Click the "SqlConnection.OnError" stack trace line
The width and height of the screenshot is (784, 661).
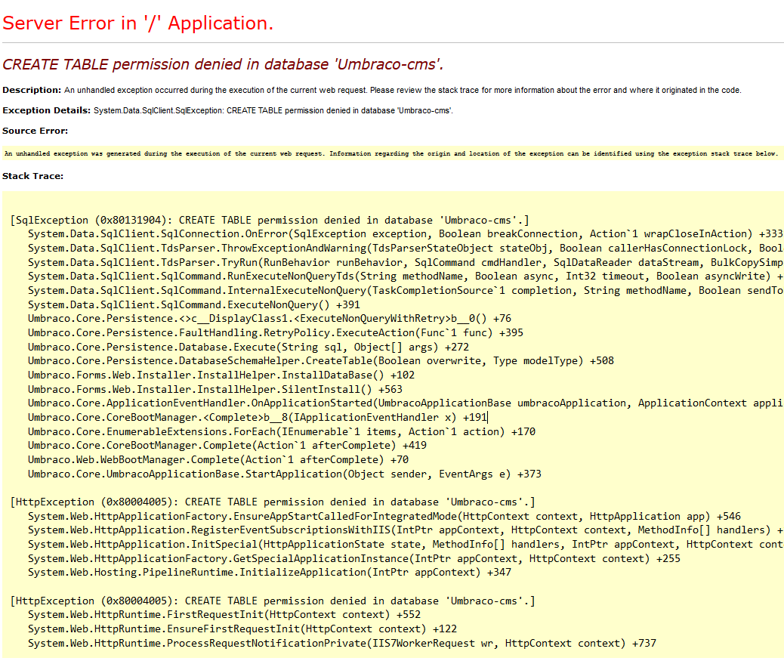[x=406, y=234]
